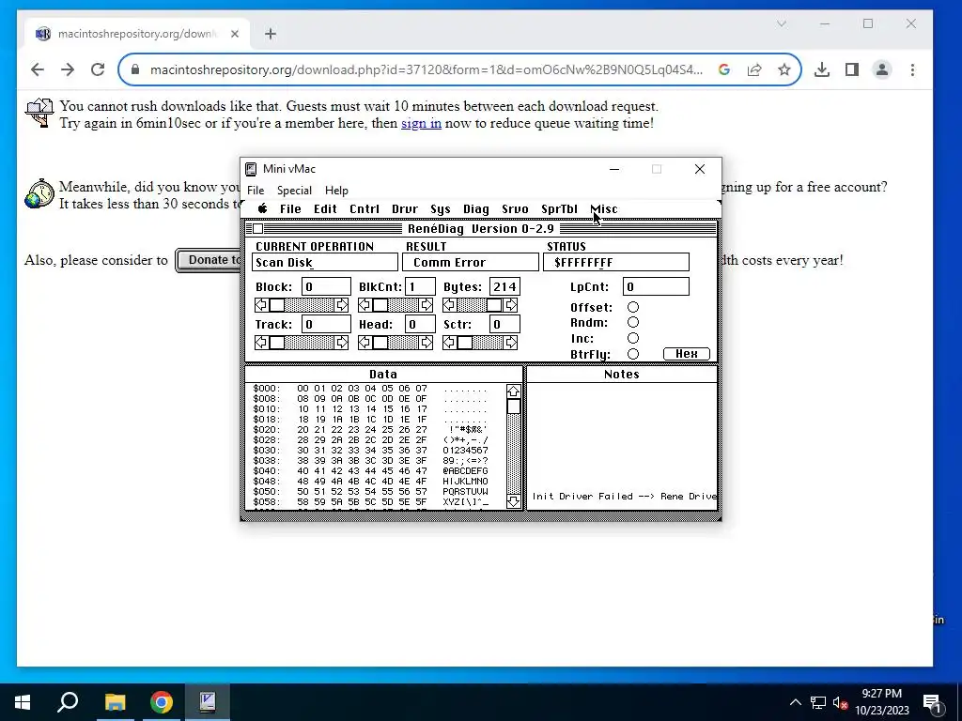
Task: Click the sign in link
Action: (x=421, y=123)
